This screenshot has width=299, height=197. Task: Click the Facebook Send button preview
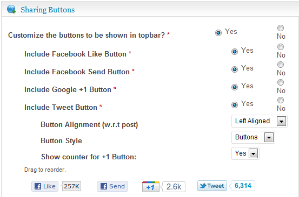coord(112,186)
